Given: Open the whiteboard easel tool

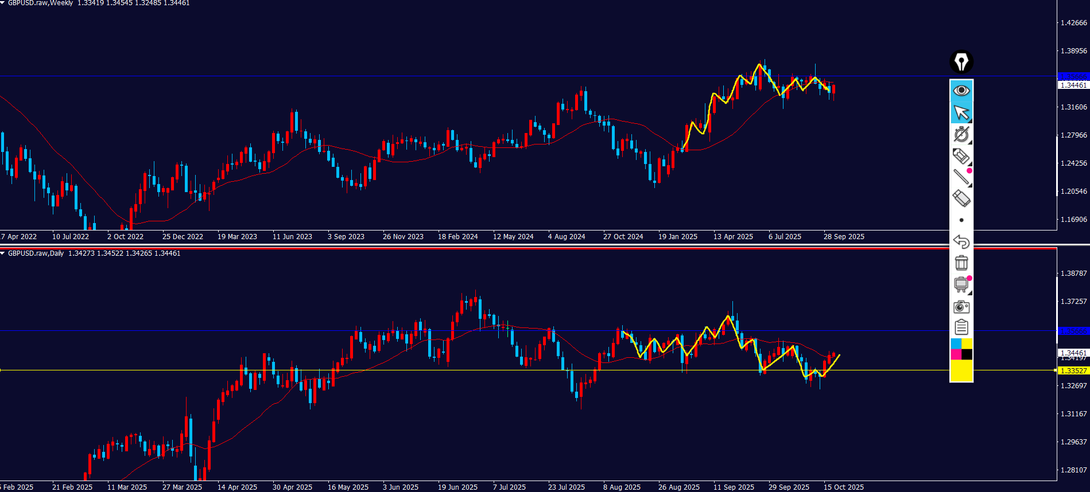Looking at the screenshot, I should (961, 284).
